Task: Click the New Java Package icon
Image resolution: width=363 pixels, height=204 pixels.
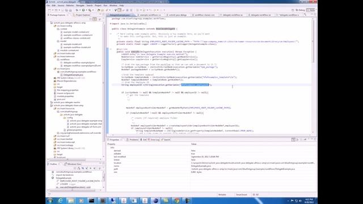Action: 98,10
